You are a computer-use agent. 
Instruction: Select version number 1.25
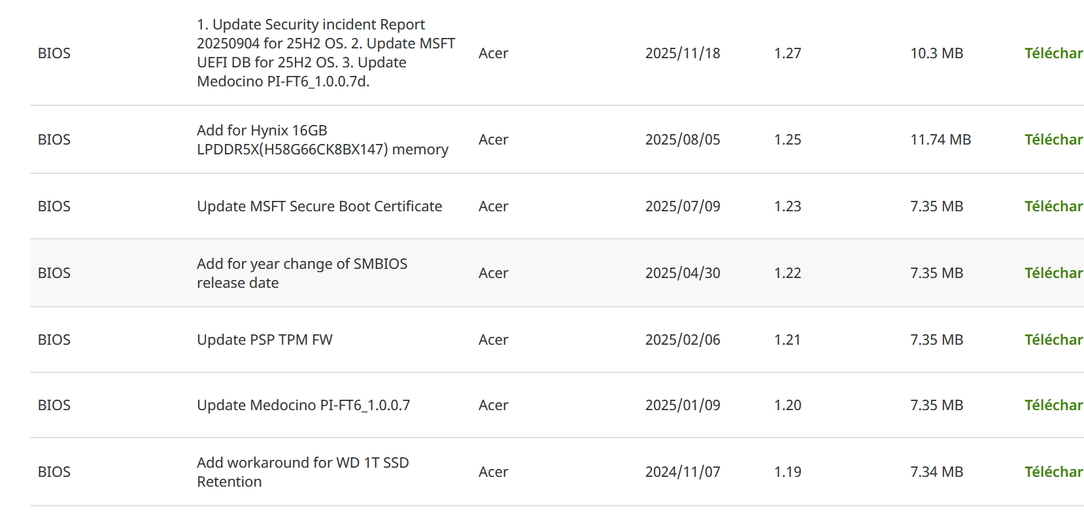point(788,140)
